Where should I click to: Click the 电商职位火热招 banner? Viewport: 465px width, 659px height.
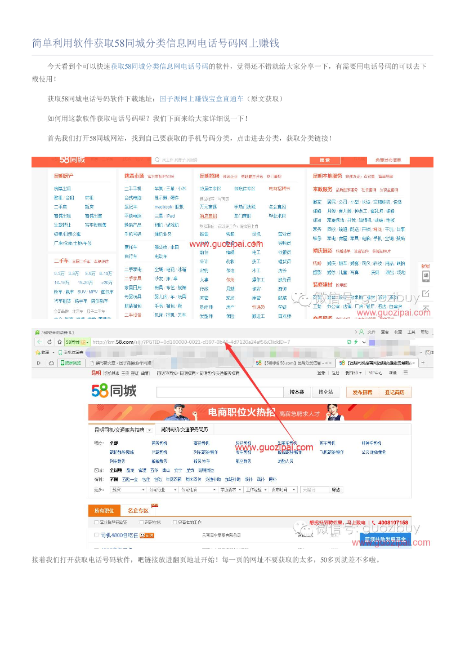pyautogui.click(x=250, y=412)
